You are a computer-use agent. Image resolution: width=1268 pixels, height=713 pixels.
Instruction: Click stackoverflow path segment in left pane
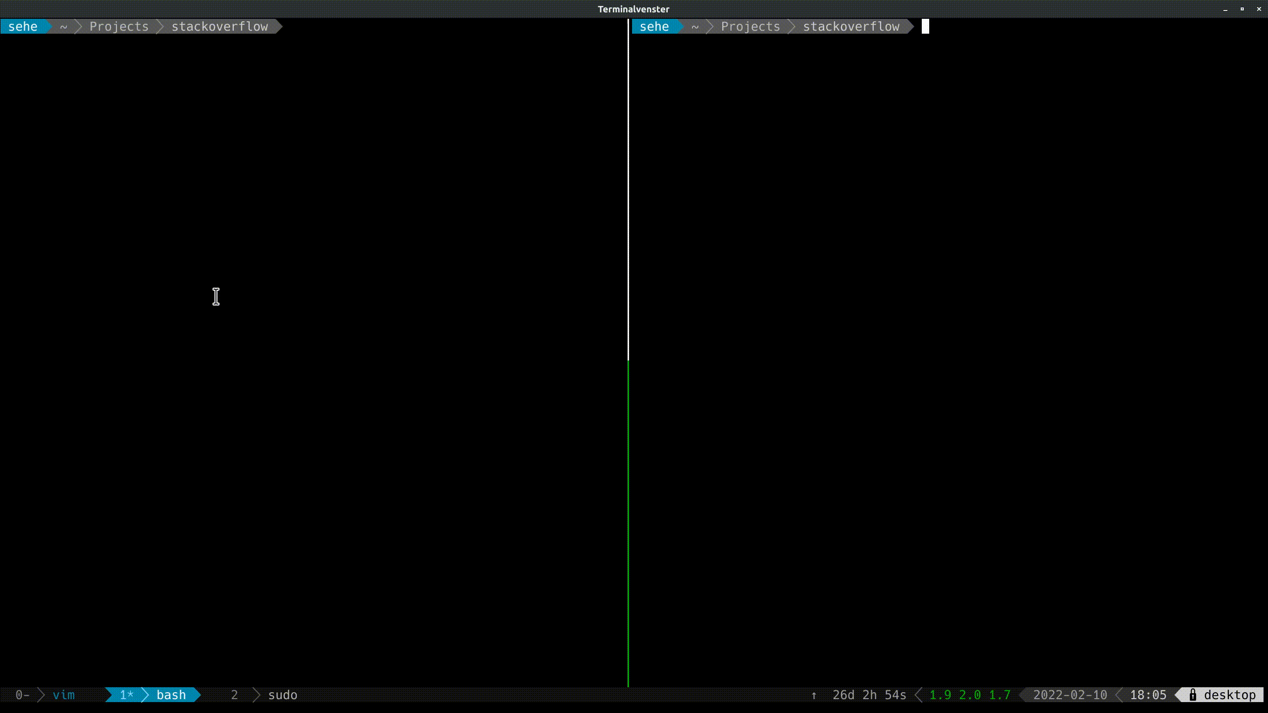219,27
